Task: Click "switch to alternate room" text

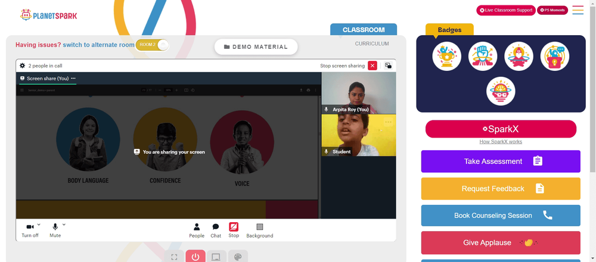Action: pos(99,45)
